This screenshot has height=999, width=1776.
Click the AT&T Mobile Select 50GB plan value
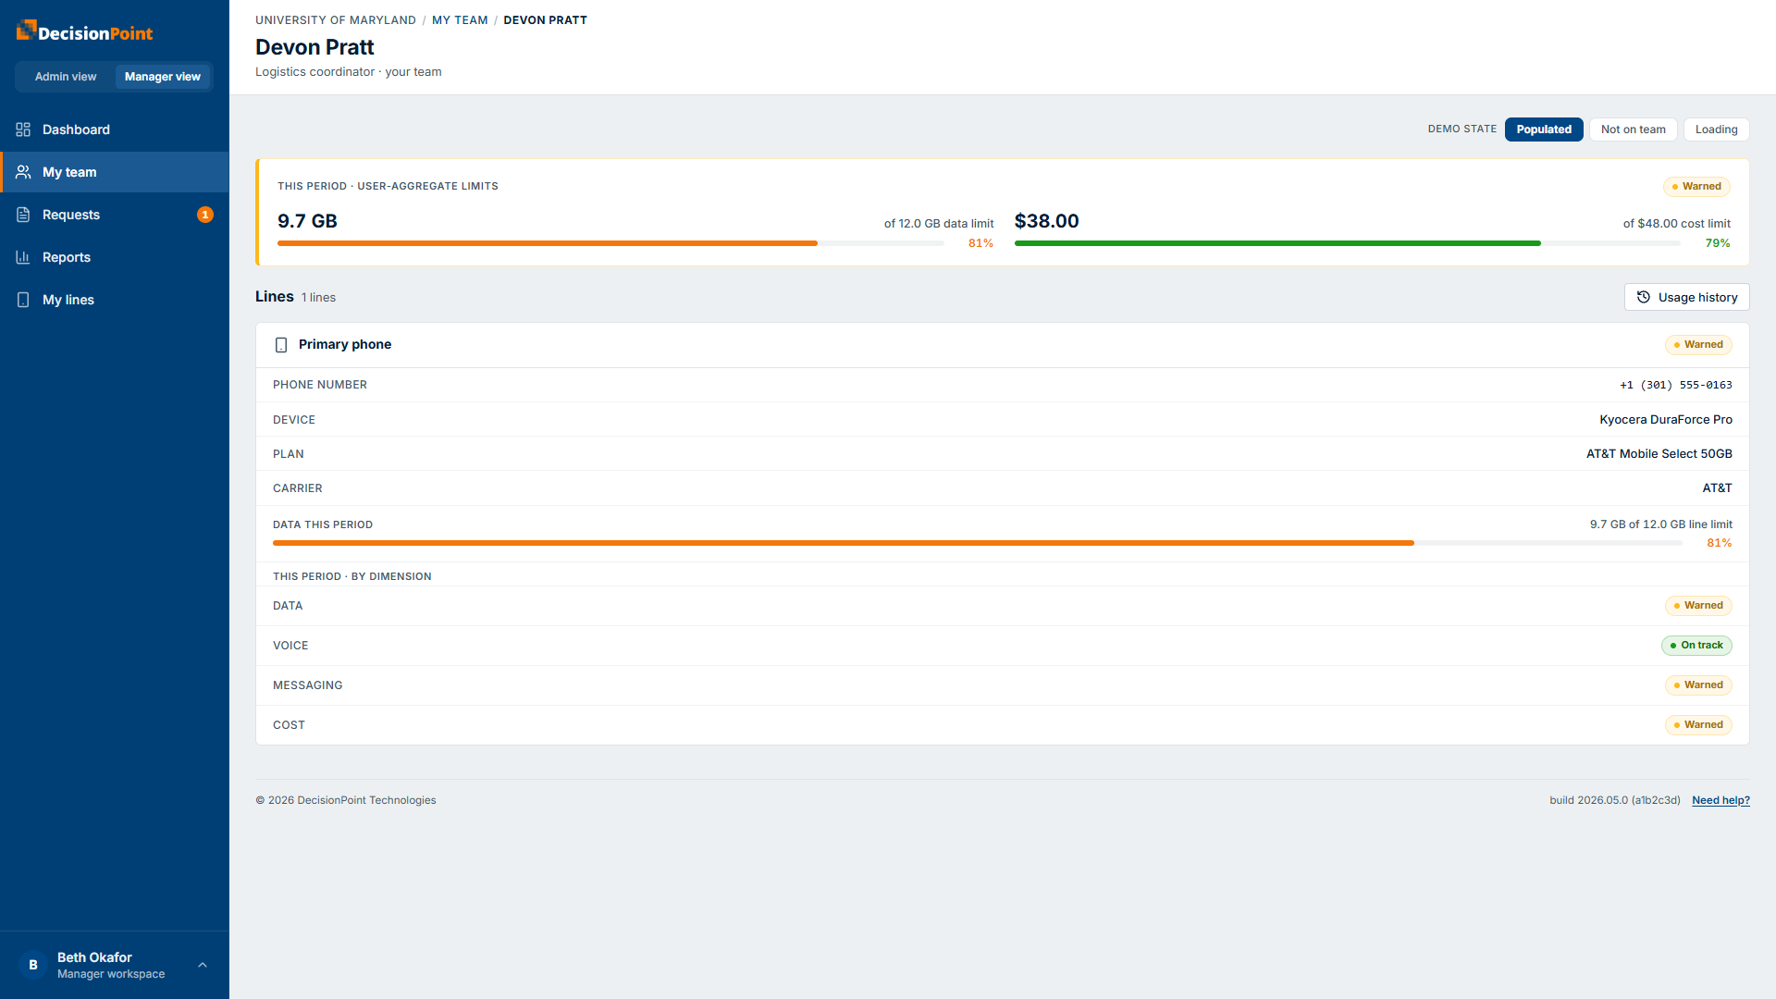(1659, 454)
